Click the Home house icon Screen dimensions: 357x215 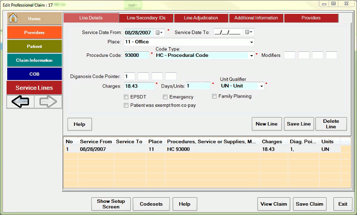tap(13, 19)
